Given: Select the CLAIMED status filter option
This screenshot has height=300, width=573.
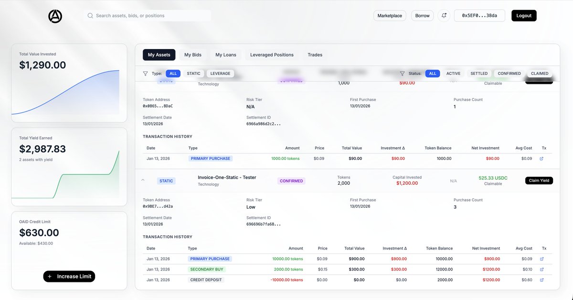Looking at the screenshot, I should (x=539, y=73).
